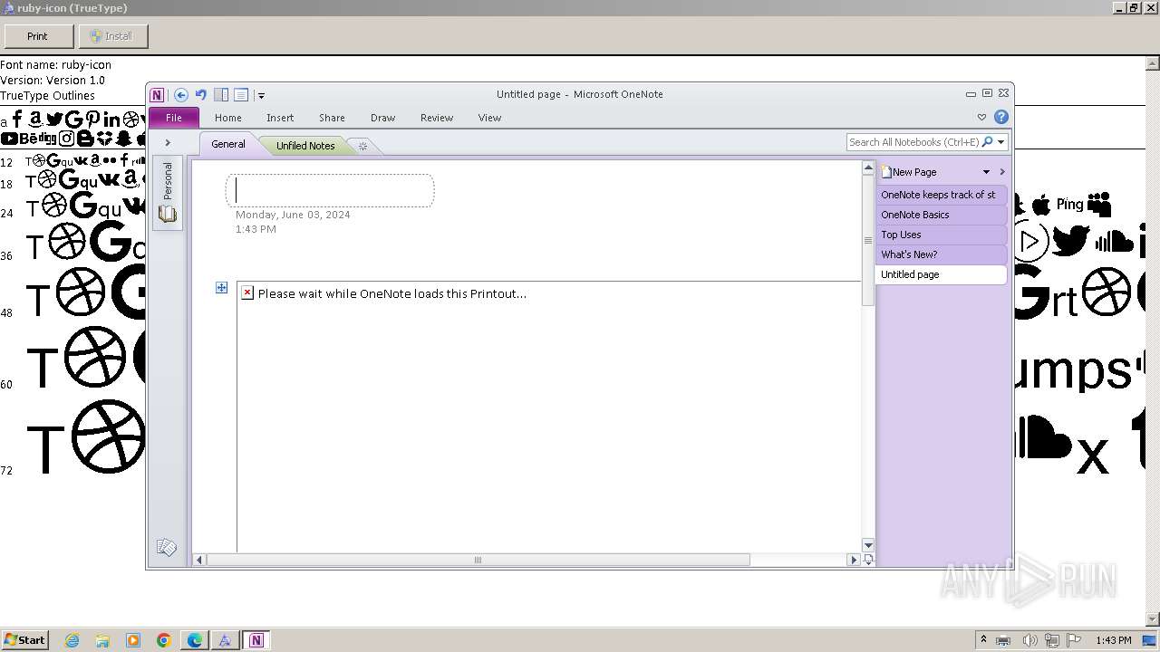Screen dimensions: 1160x652
Task: Click the text "Please wait while OneNote loads this Printout..."
Action: click(391, 293)
